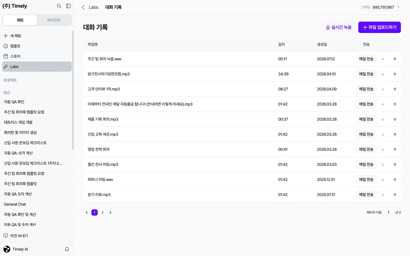Download 영업 전략 회의 recording
Screen dimensions: 410x256
tap(383, 149)
